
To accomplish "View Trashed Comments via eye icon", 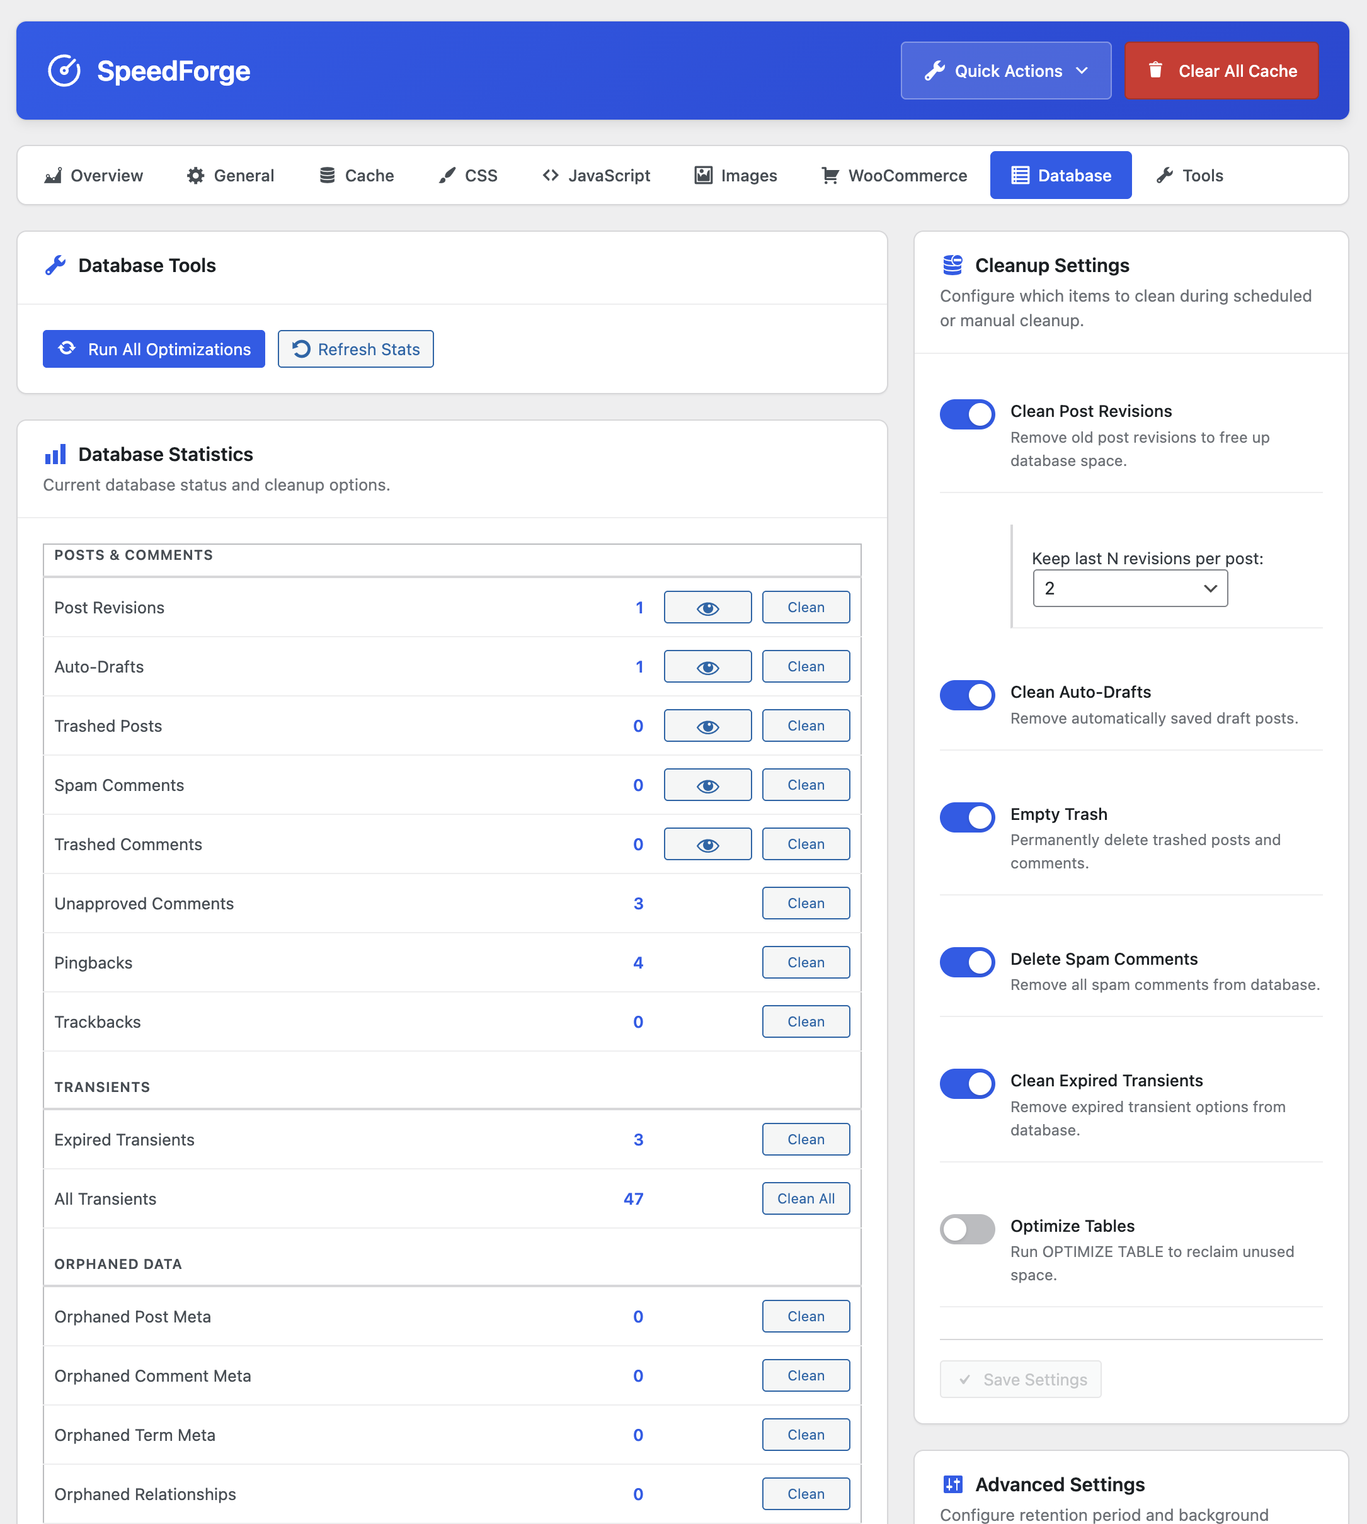I will point(707,844).
